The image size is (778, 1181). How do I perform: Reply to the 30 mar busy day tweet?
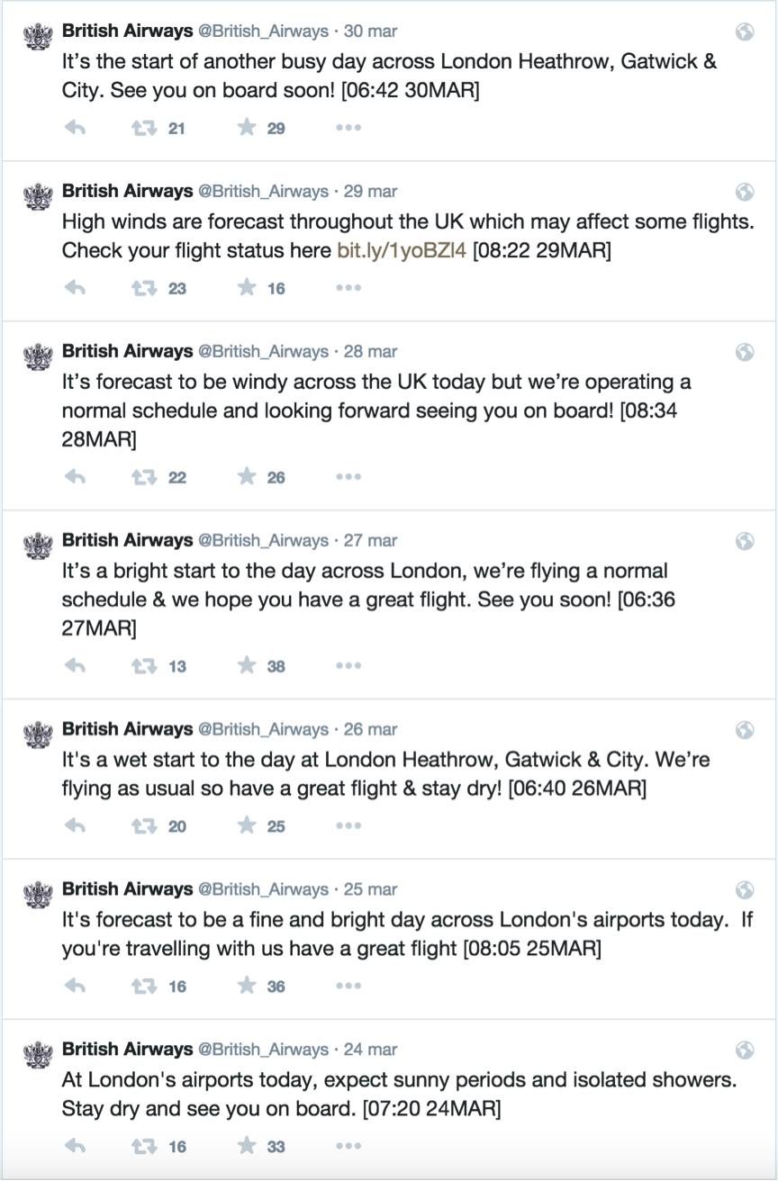[x=75, y=128]
